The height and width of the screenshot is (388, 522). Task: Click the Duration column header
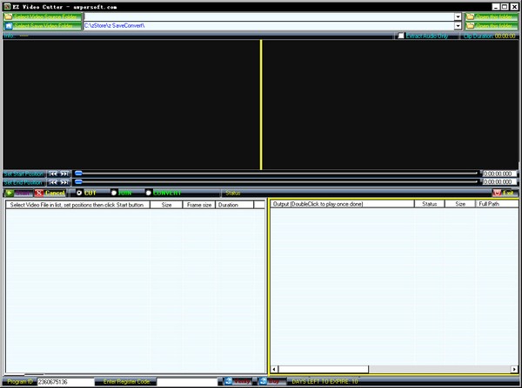pos(234,205)
